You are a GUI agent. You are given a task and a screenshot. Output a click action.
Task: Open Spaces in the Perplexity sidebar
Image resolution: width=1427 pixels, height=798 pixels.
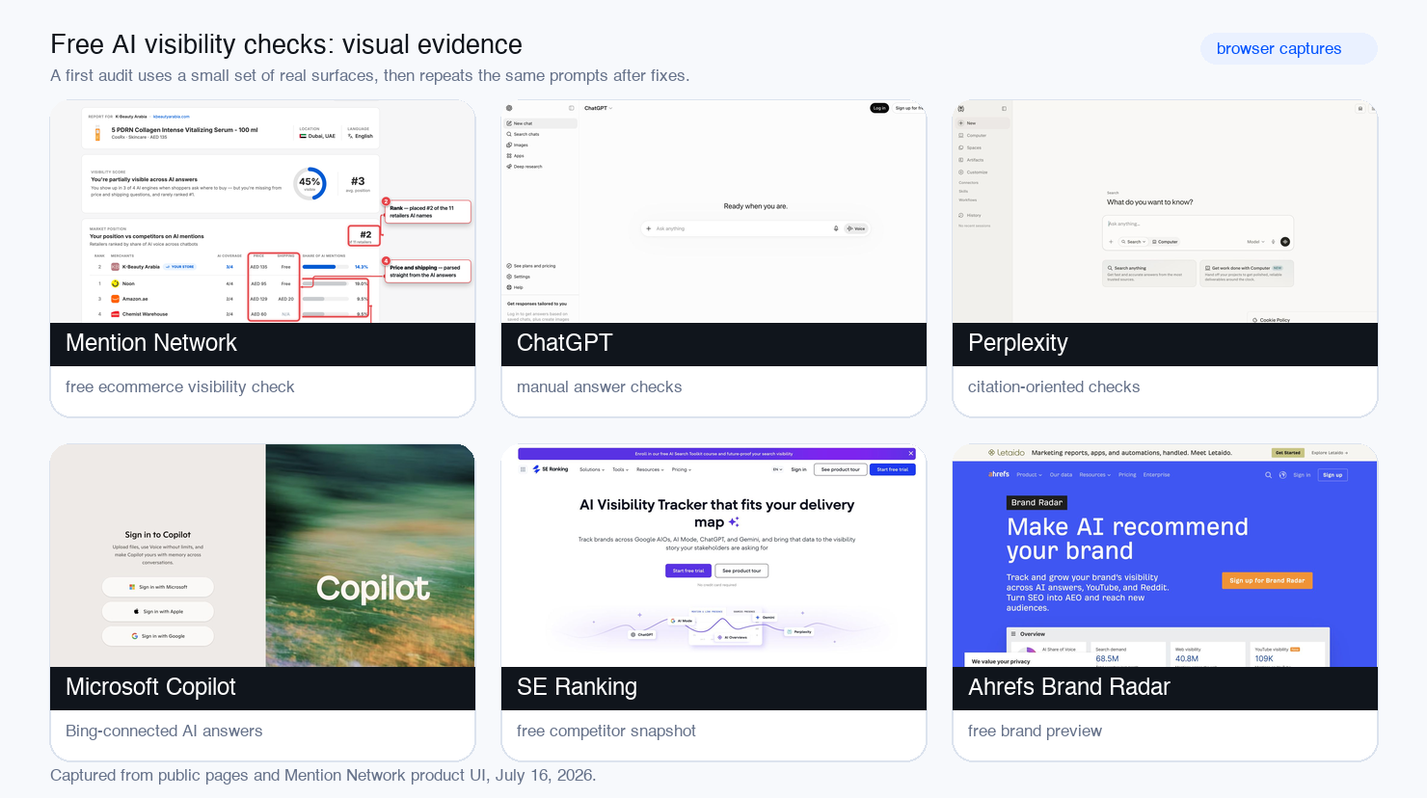coord(971,148)
